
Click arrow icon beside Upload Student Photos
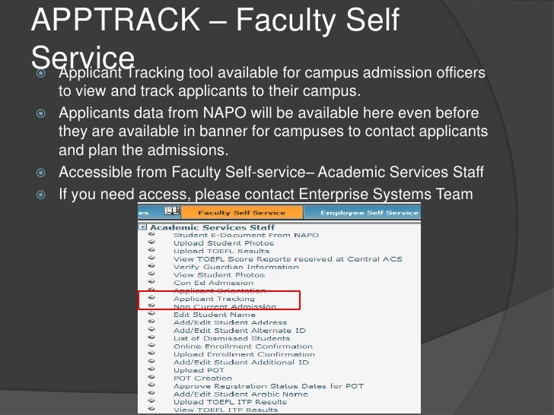[151, 242]
